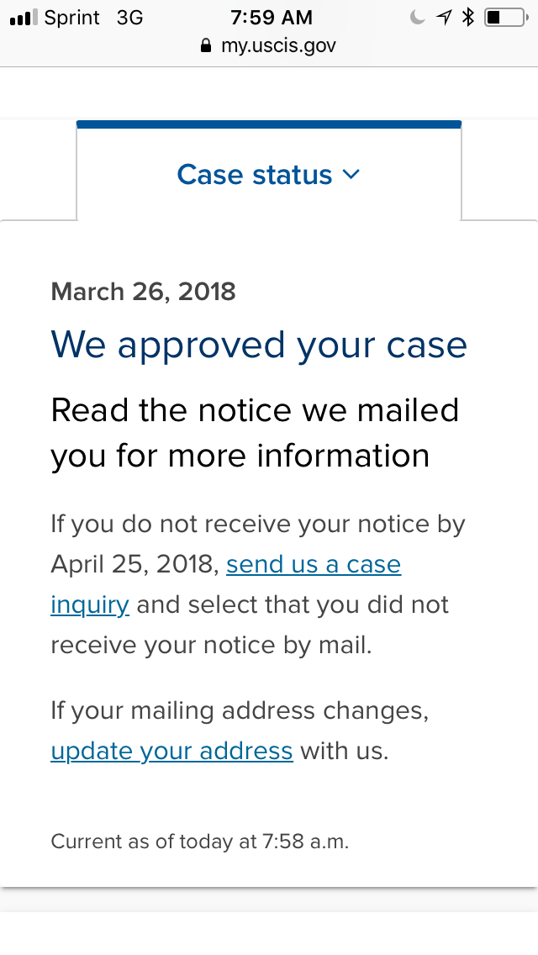Tap the Bluetooth status icon
Viewport: 538px width, 955px height.
pos(468,18)
